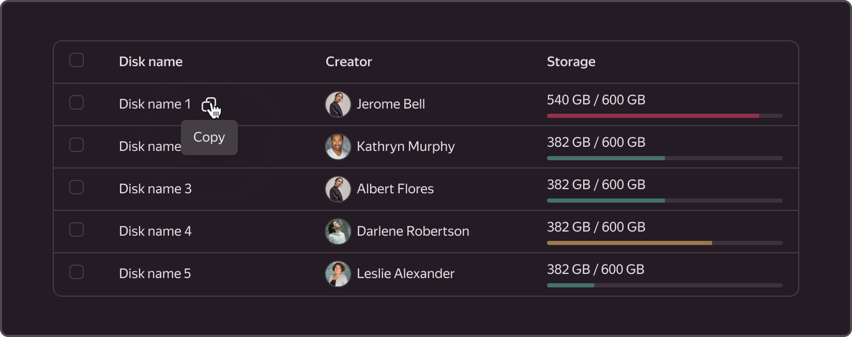Open the Disk name 5 entry
The height and width of the screenshot is (337, 852).
coord(155,273)
